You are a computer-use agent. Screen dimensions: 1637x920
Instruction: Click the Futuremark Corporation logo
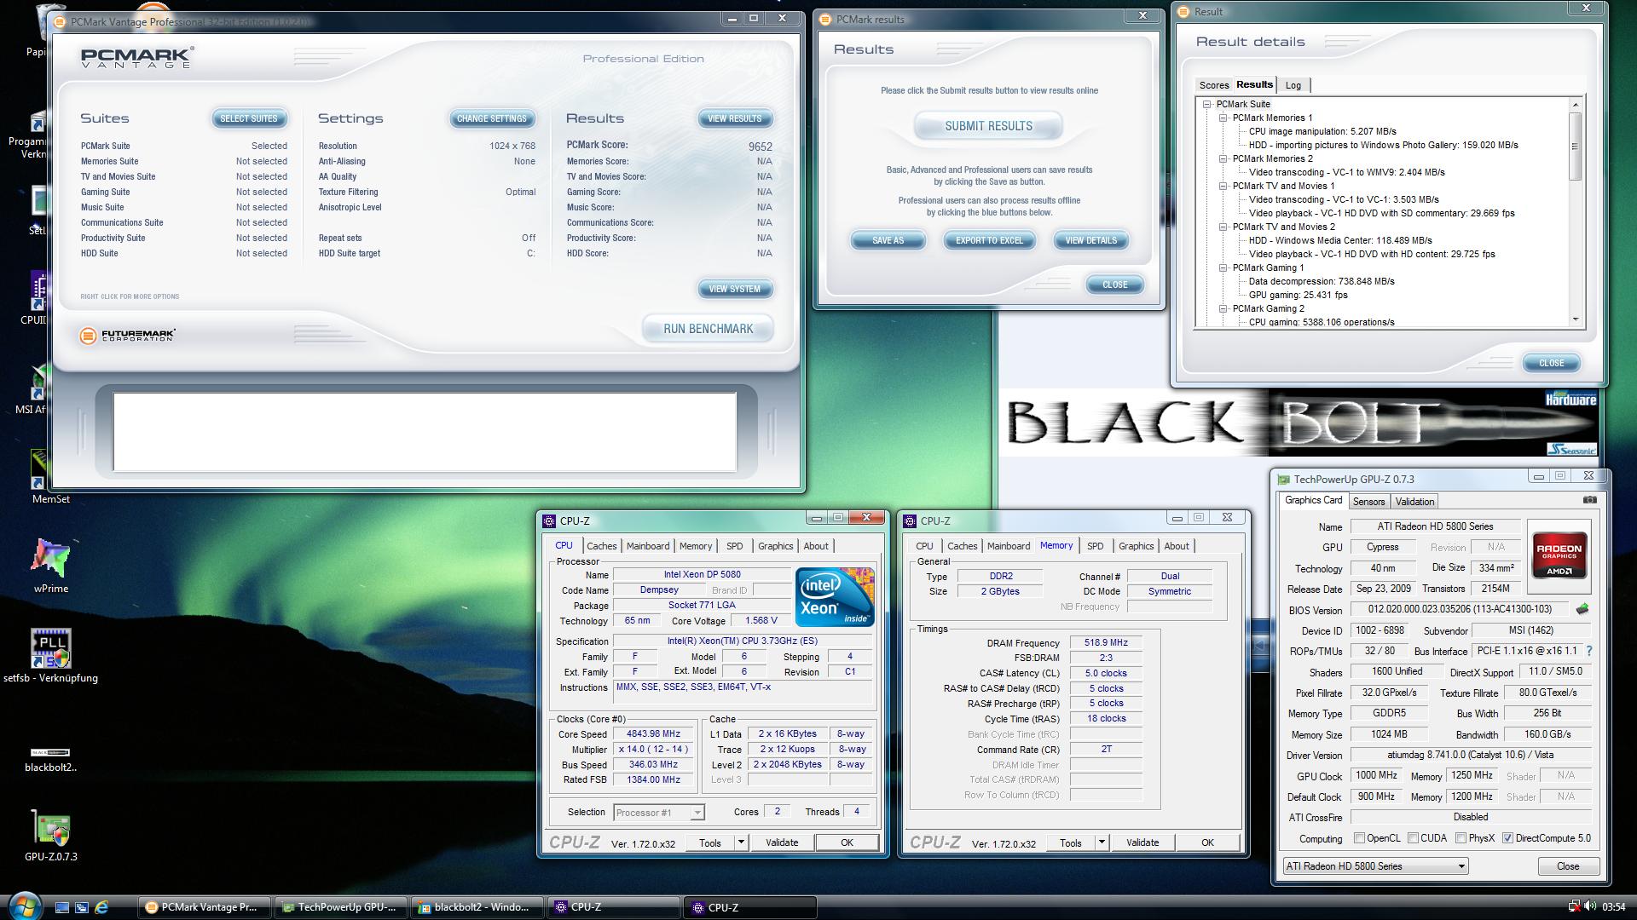[128, 336]
